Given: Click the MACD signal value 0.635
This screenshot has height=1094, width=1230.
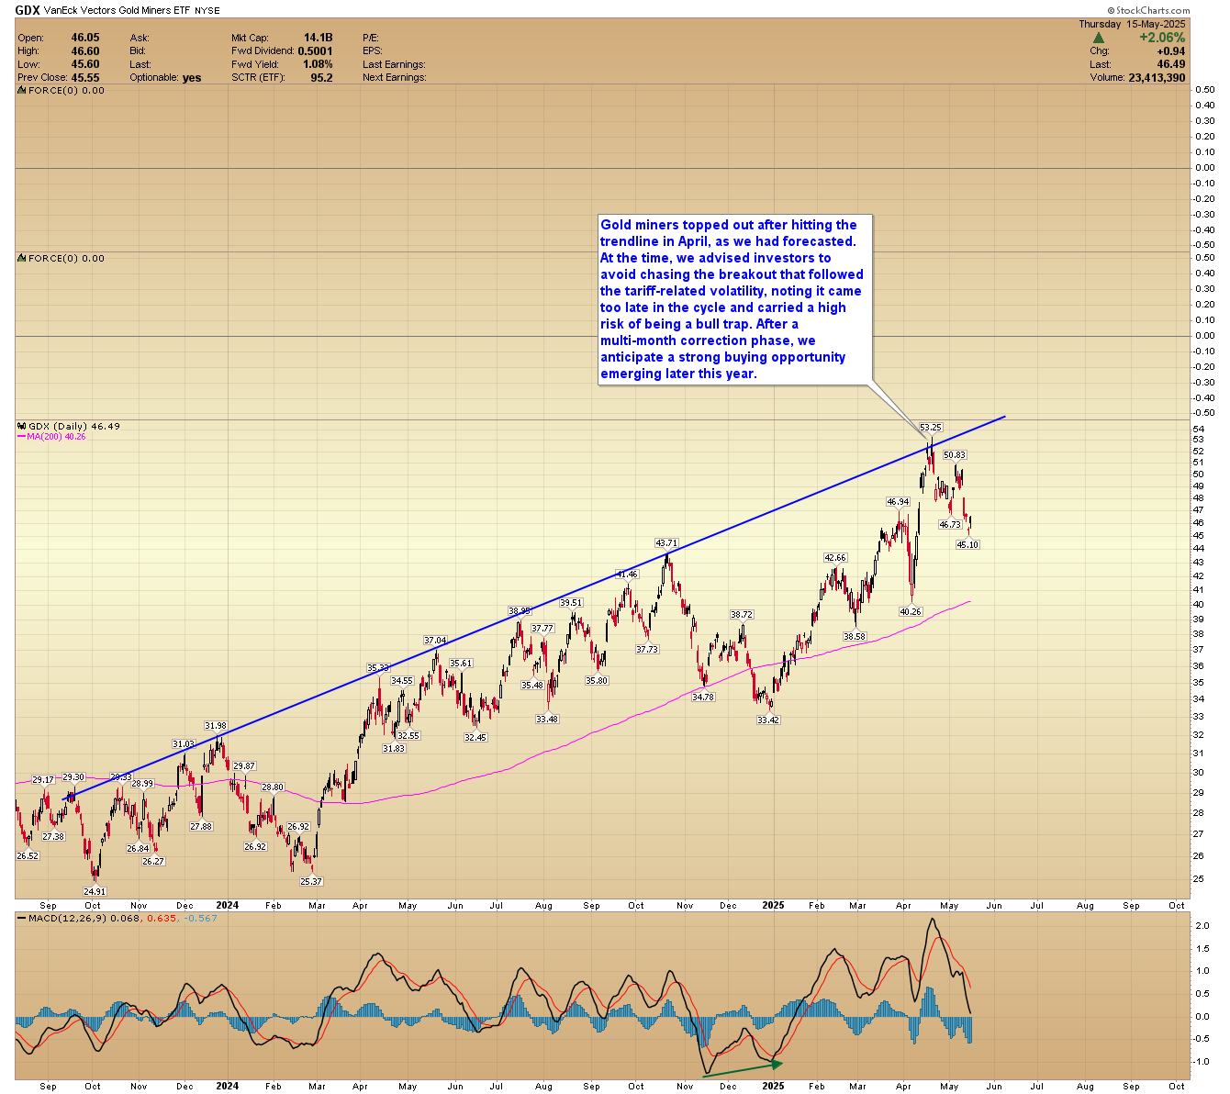Looking at the screenshot, I should pos(162,918).
